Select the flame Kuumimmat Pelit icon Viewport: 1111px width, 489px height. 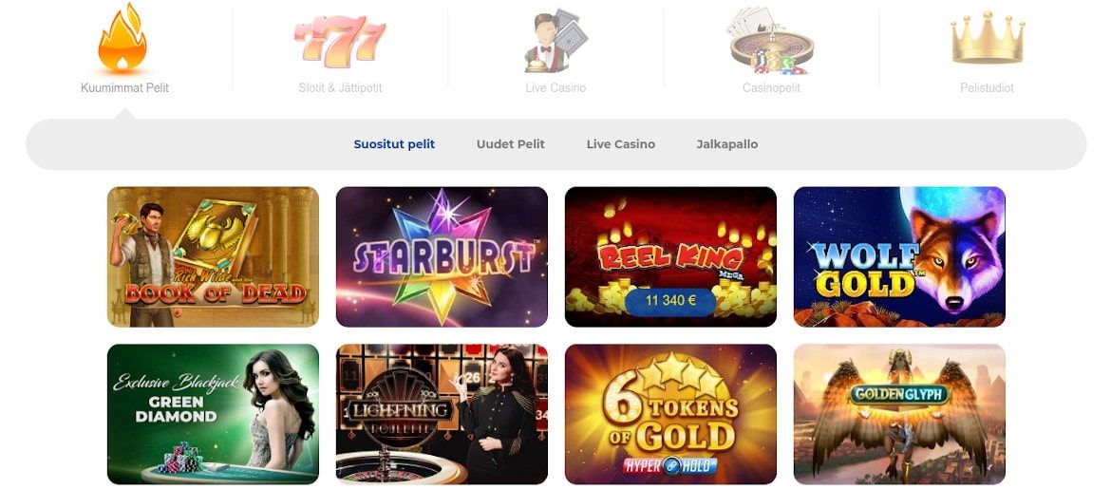click(x=122, y=38)
